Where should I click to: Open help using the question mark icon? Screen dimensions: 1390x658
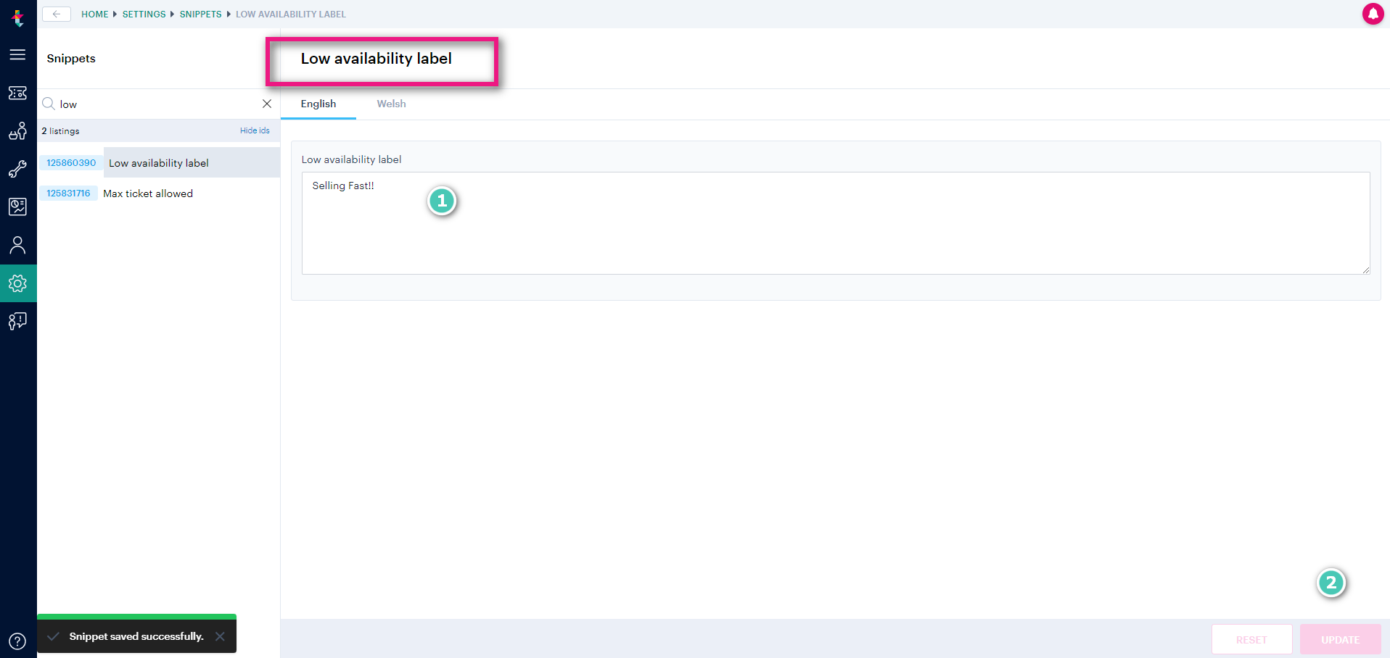coord(18,641)
